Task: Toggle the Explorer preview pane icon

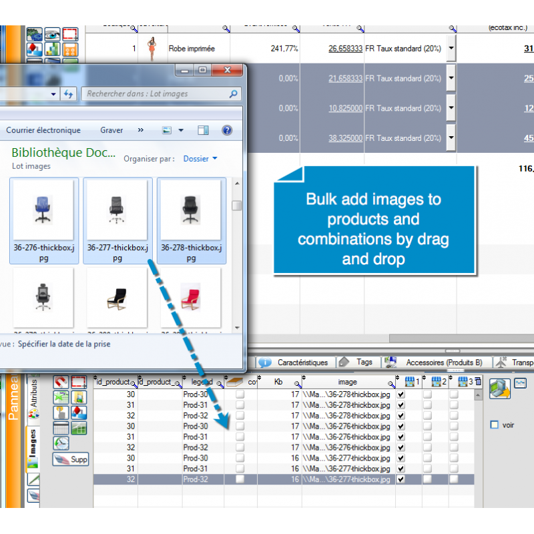Action: pyautogui.click(x=204, y=130)
